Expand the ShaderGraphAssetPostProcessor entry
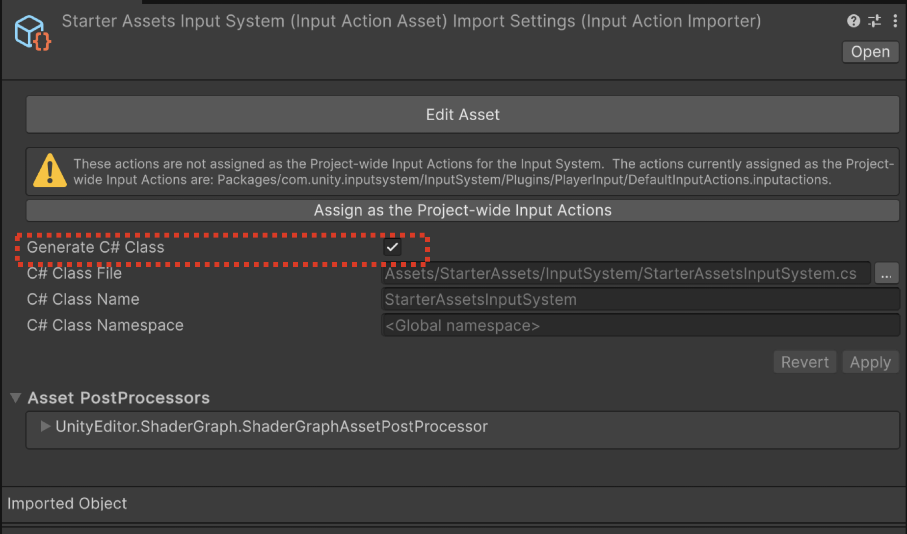 [45, 426]
